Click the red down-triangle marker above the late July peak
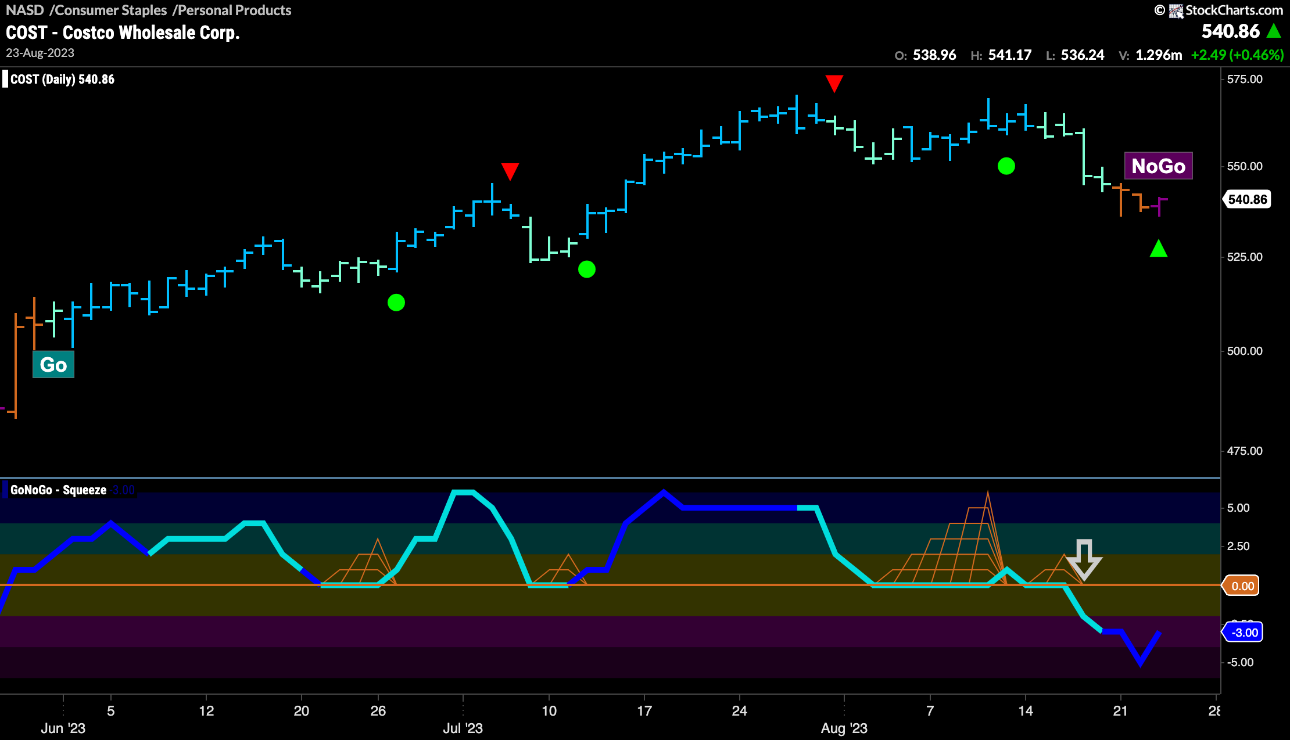Screen dimensions: 1290x740 (x=834, y=83)
